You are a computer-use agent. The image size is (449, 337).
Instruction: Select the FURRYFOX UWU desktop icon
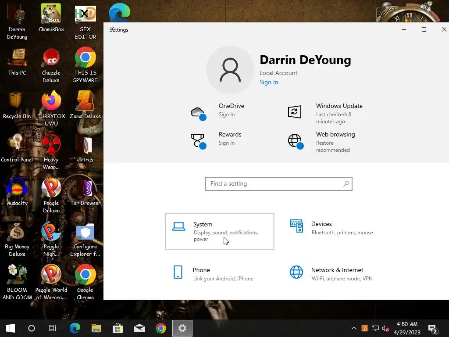(51, 108)
